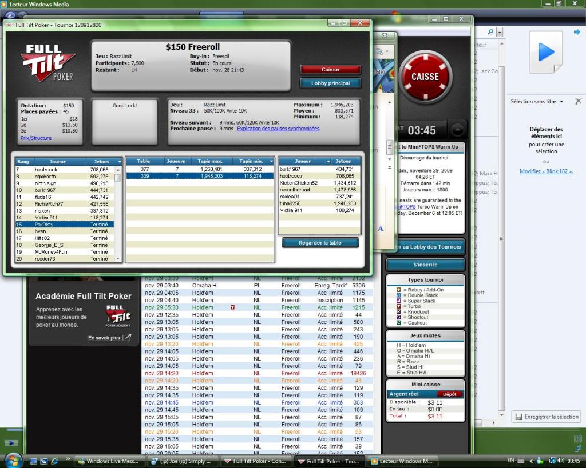Open the Sélection sans titre dropdown
Screen dimensions: 586x468
click(x=537, y=102)
